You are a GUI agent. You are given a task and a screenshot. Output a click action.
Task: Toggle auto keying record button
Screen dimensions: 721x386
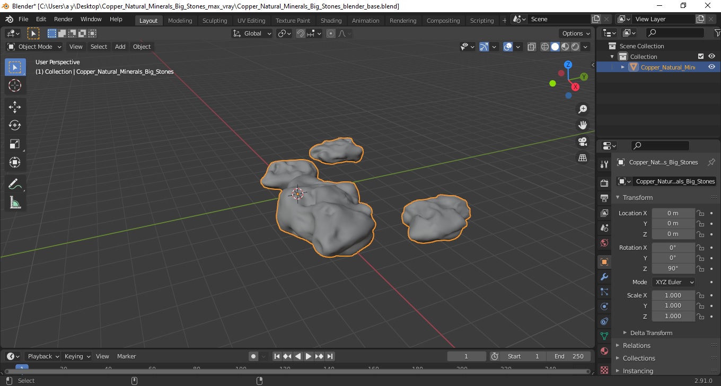tap(253, 356)
